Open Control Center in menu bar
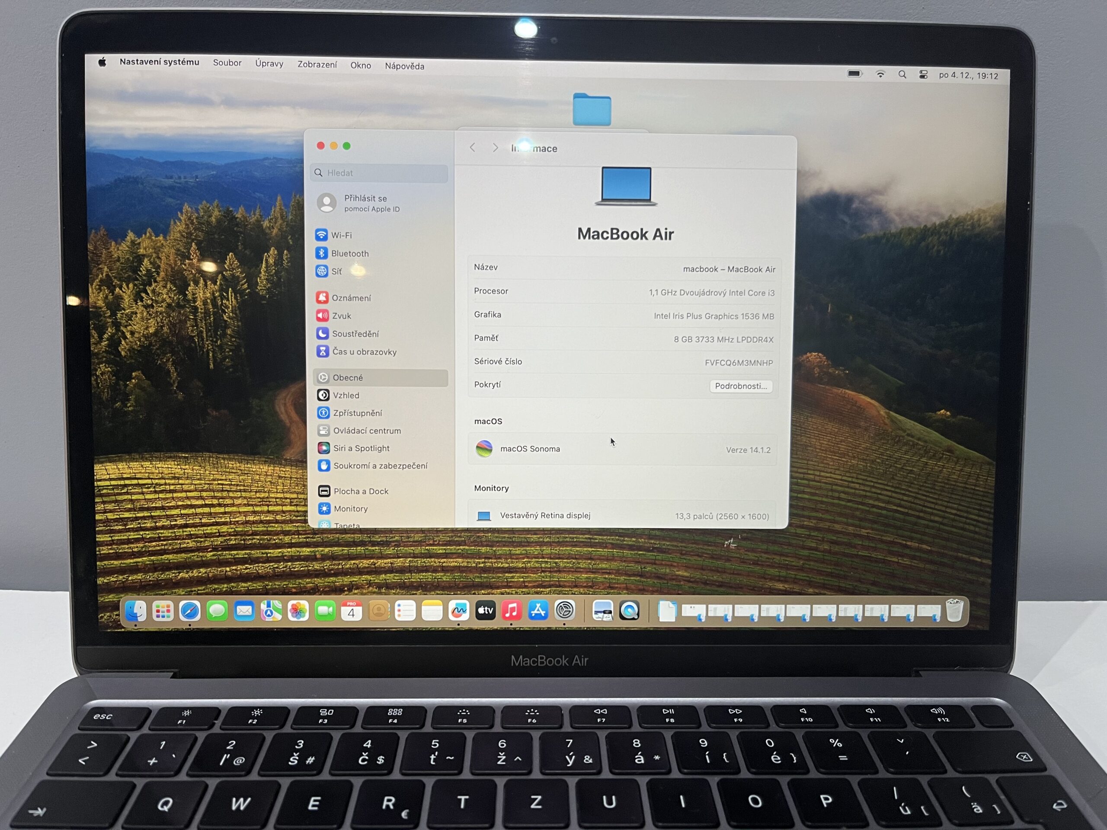 click(x=923, y=74)
